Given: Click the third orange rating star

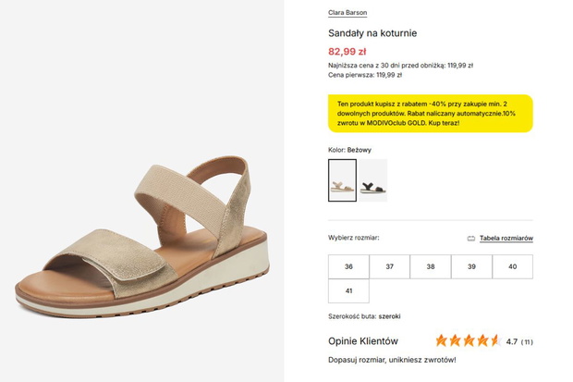Looking at the screenshot, I should coord(469,340).
